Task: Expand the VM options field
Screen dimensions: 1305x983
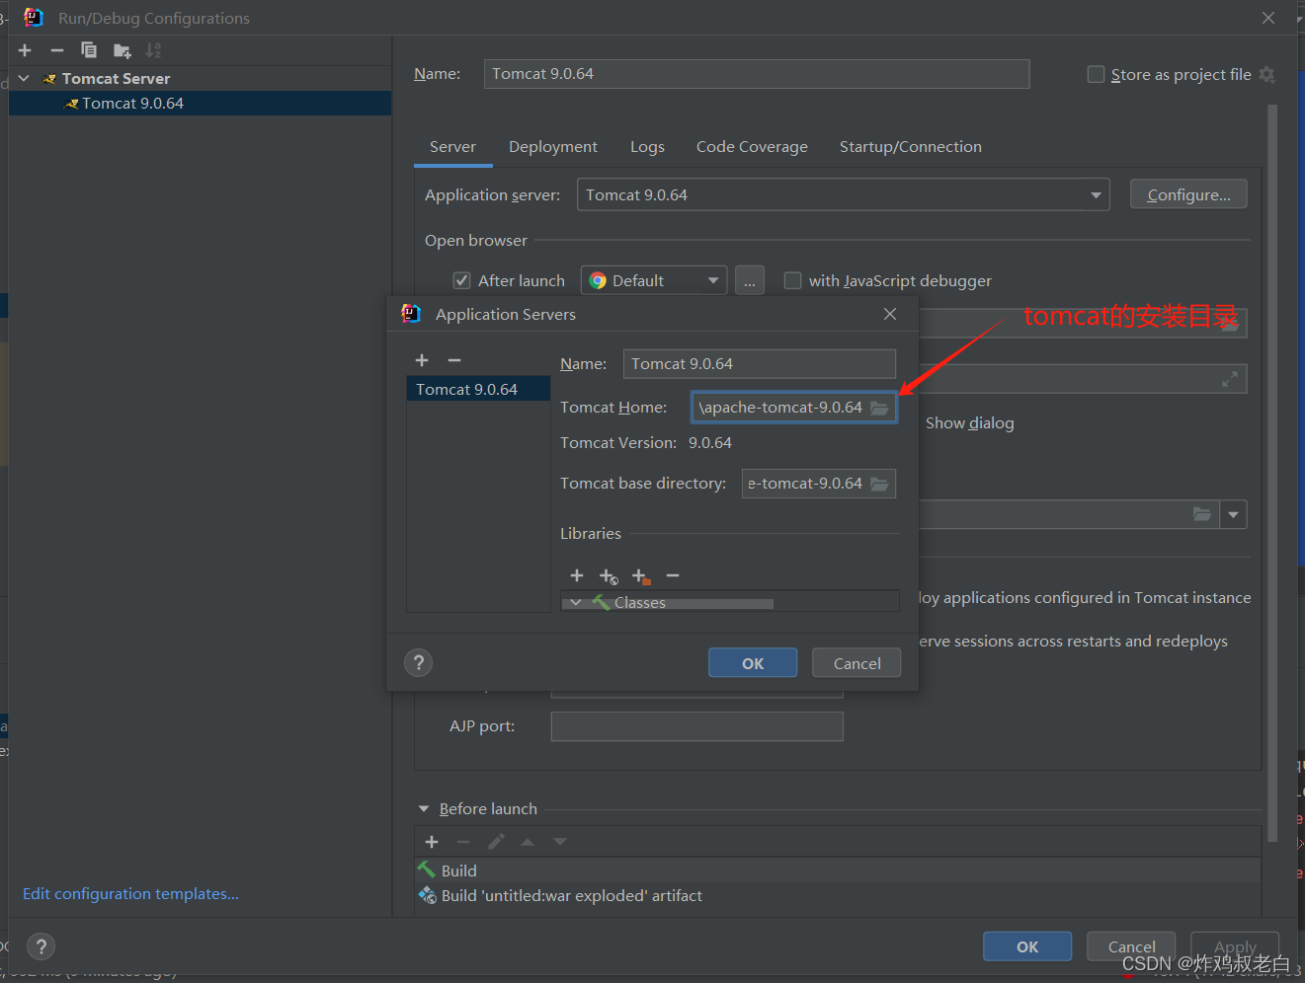Action: click(1230, 379)
